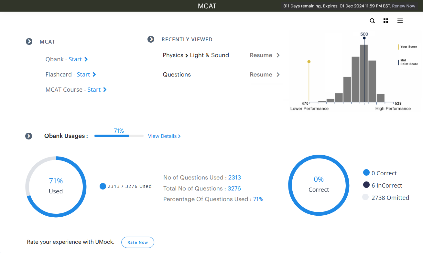Click the '0 Correct' legend text
Image resolution: width=423 pixels, height=277 pixels.
pos(384,173)
